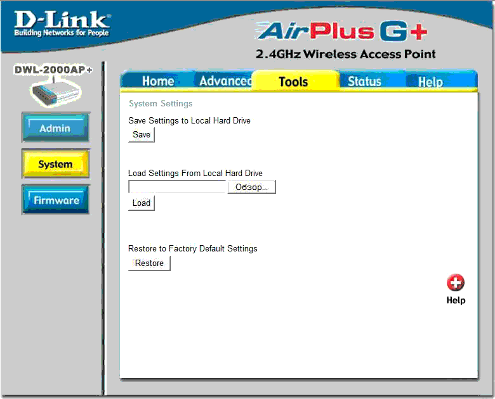
Task: Click 'Restore to Factory Default Settings' text
Action: [192, 249]
